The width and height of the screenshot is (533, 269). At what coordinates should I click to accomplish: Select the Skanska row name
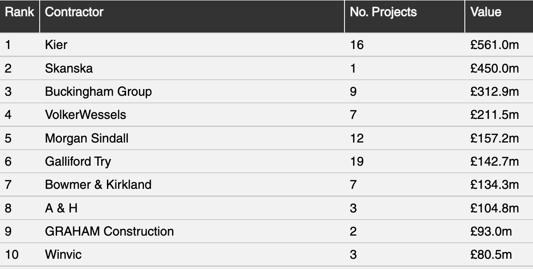point(69,68)
